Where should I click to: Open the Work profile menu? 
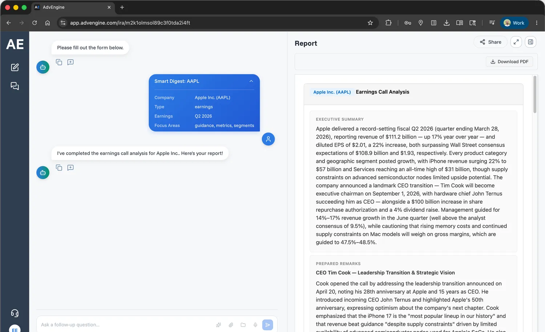(x=514, y=23)
